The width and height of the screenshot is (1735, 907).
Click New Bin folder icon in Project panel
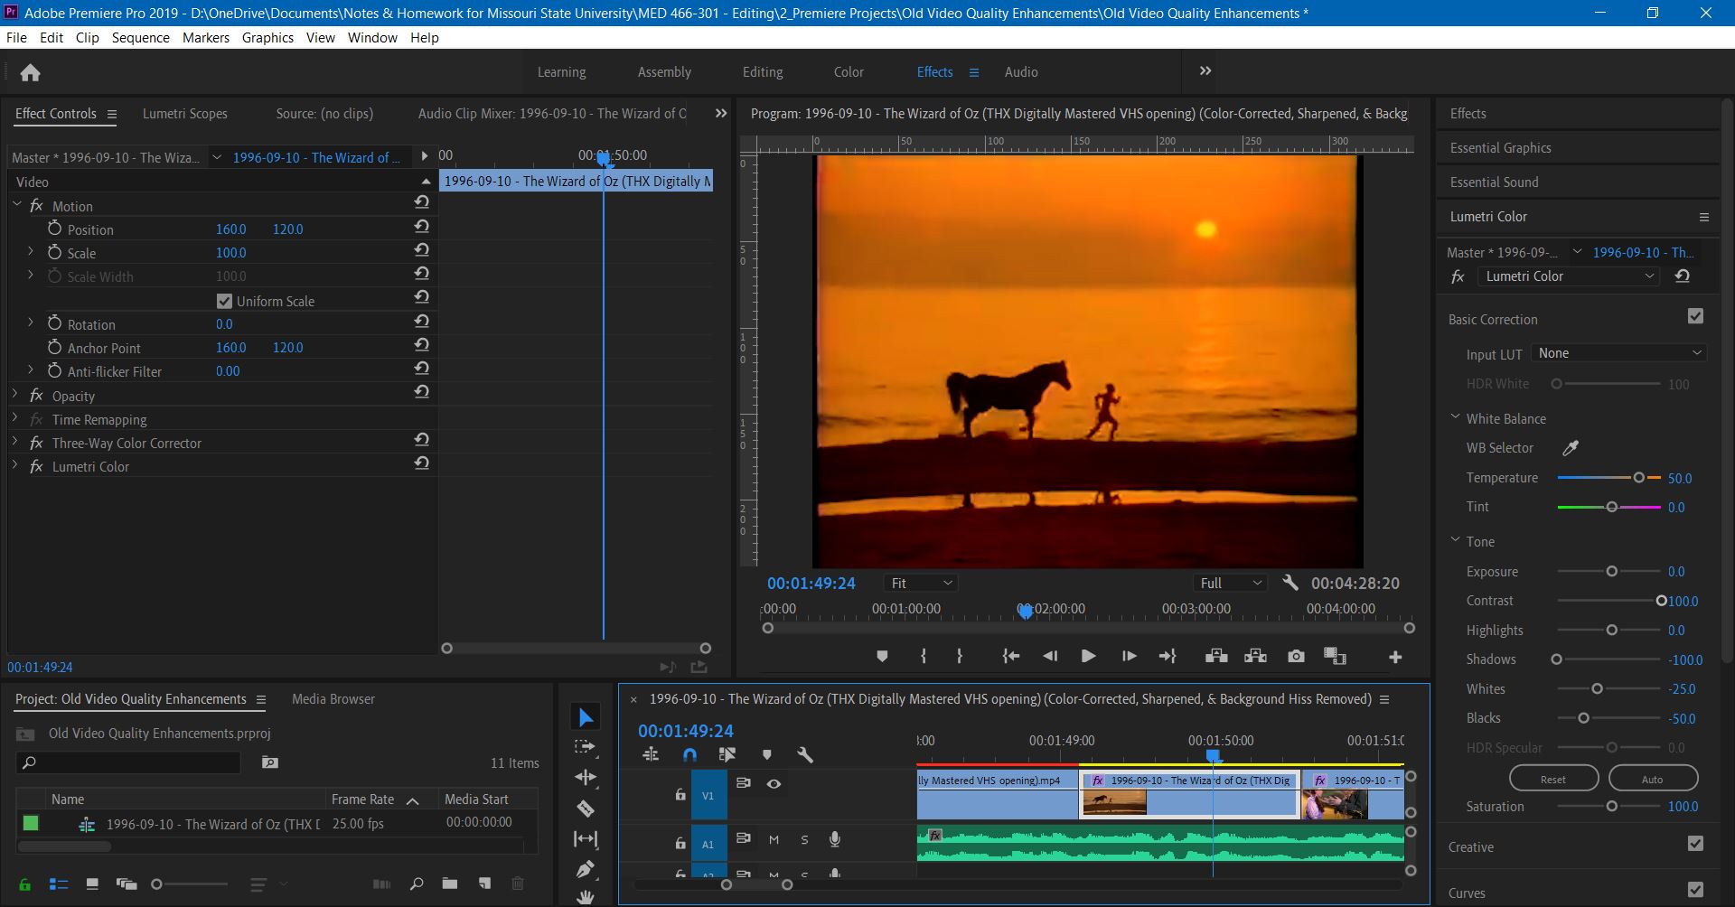click(449, 884)
